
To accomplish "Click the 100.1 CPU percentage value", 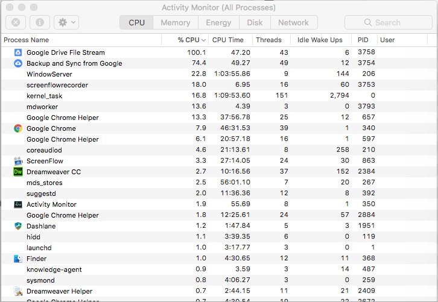I will click(x=196, y=52).
